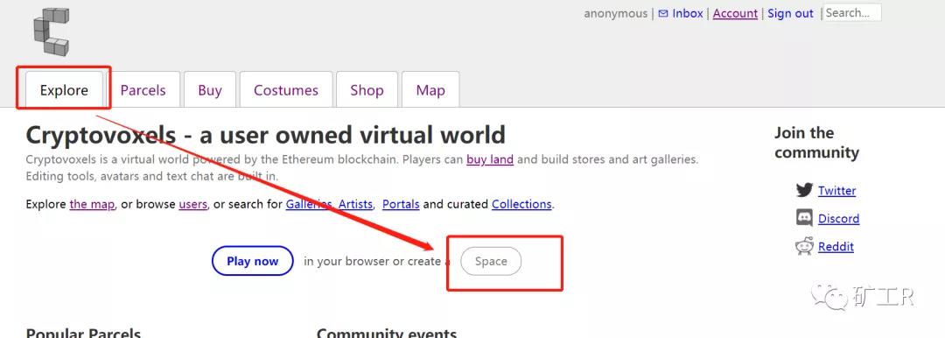Follow the buy land link
Screen dimensions: 945x338
(x=490, y=160)
